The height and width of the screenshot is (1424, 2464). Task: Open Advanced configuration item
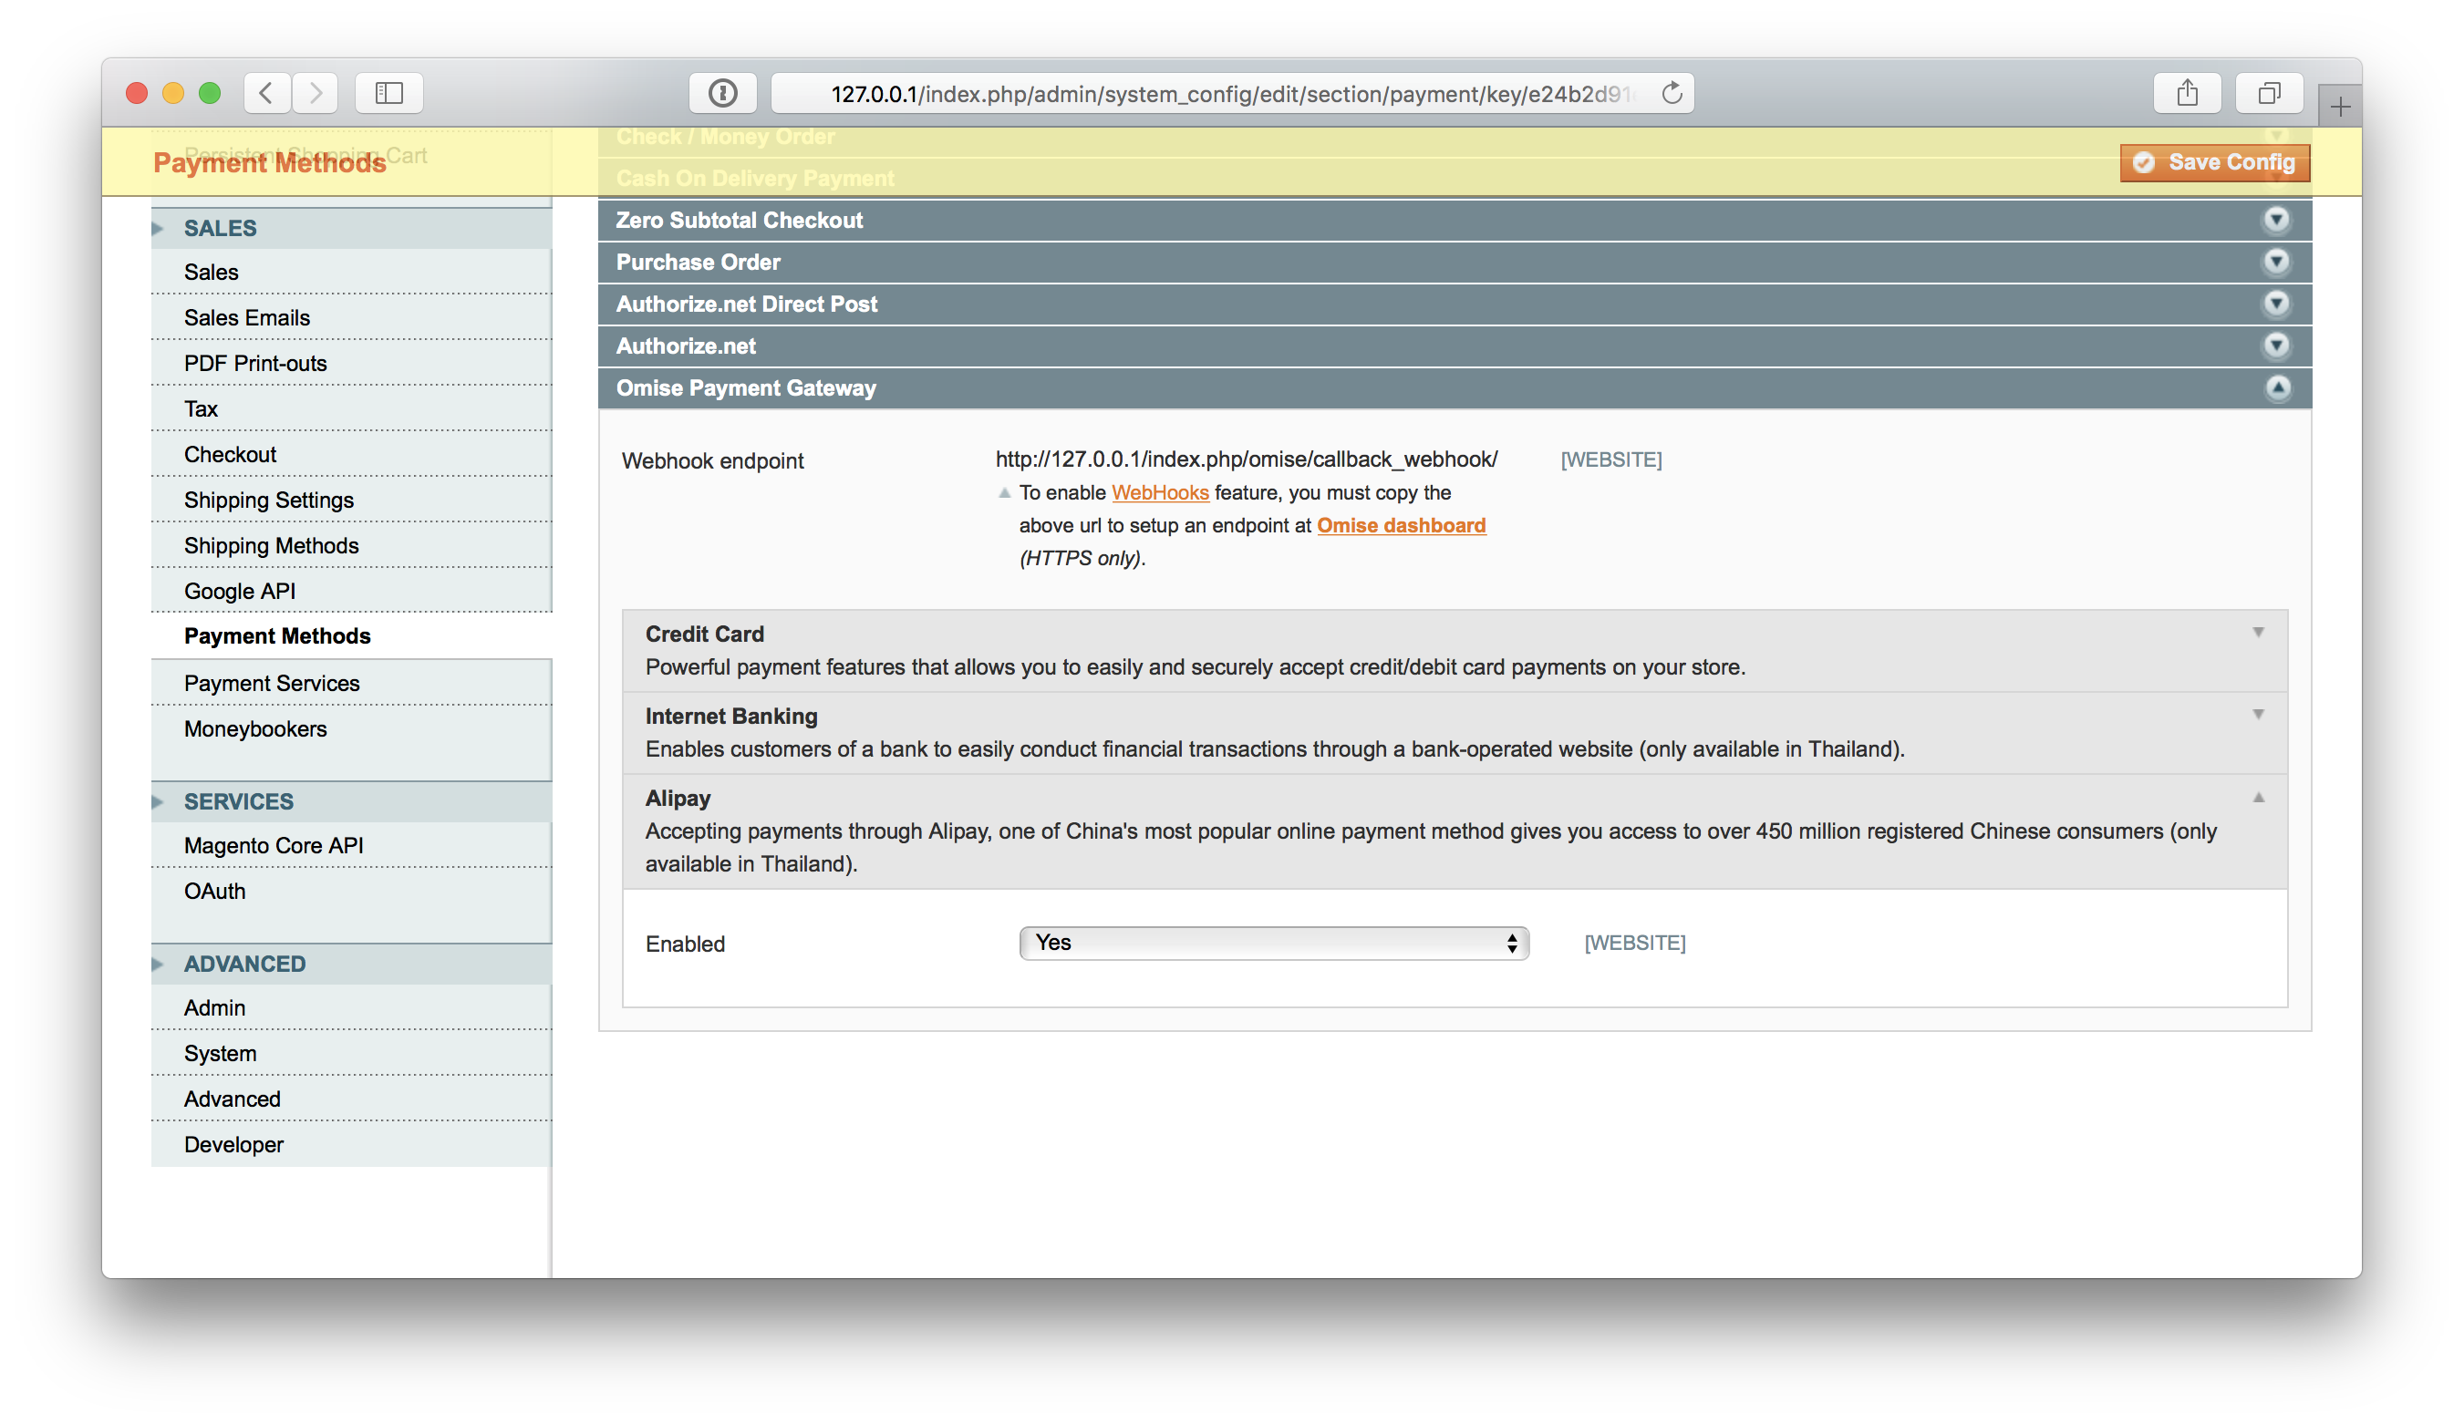coord(351,1099)
